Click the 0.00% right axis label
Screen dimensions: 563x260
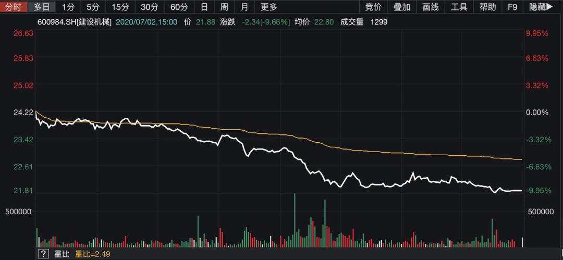(x=537, y=113)
